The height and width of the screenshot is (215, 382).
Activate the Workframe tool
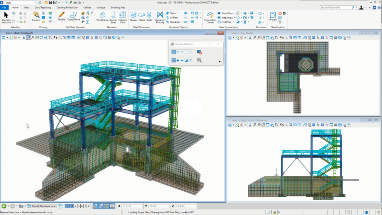[x=102, y=16]
